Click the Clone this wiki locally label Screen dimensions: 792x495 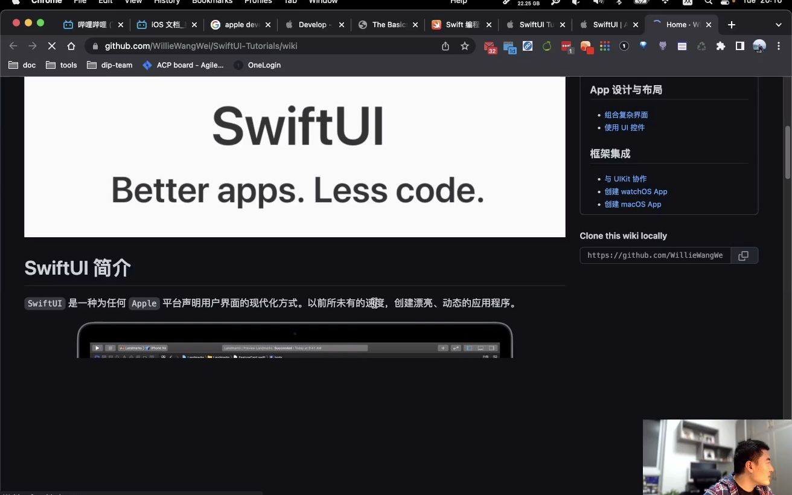pos(623,236)
